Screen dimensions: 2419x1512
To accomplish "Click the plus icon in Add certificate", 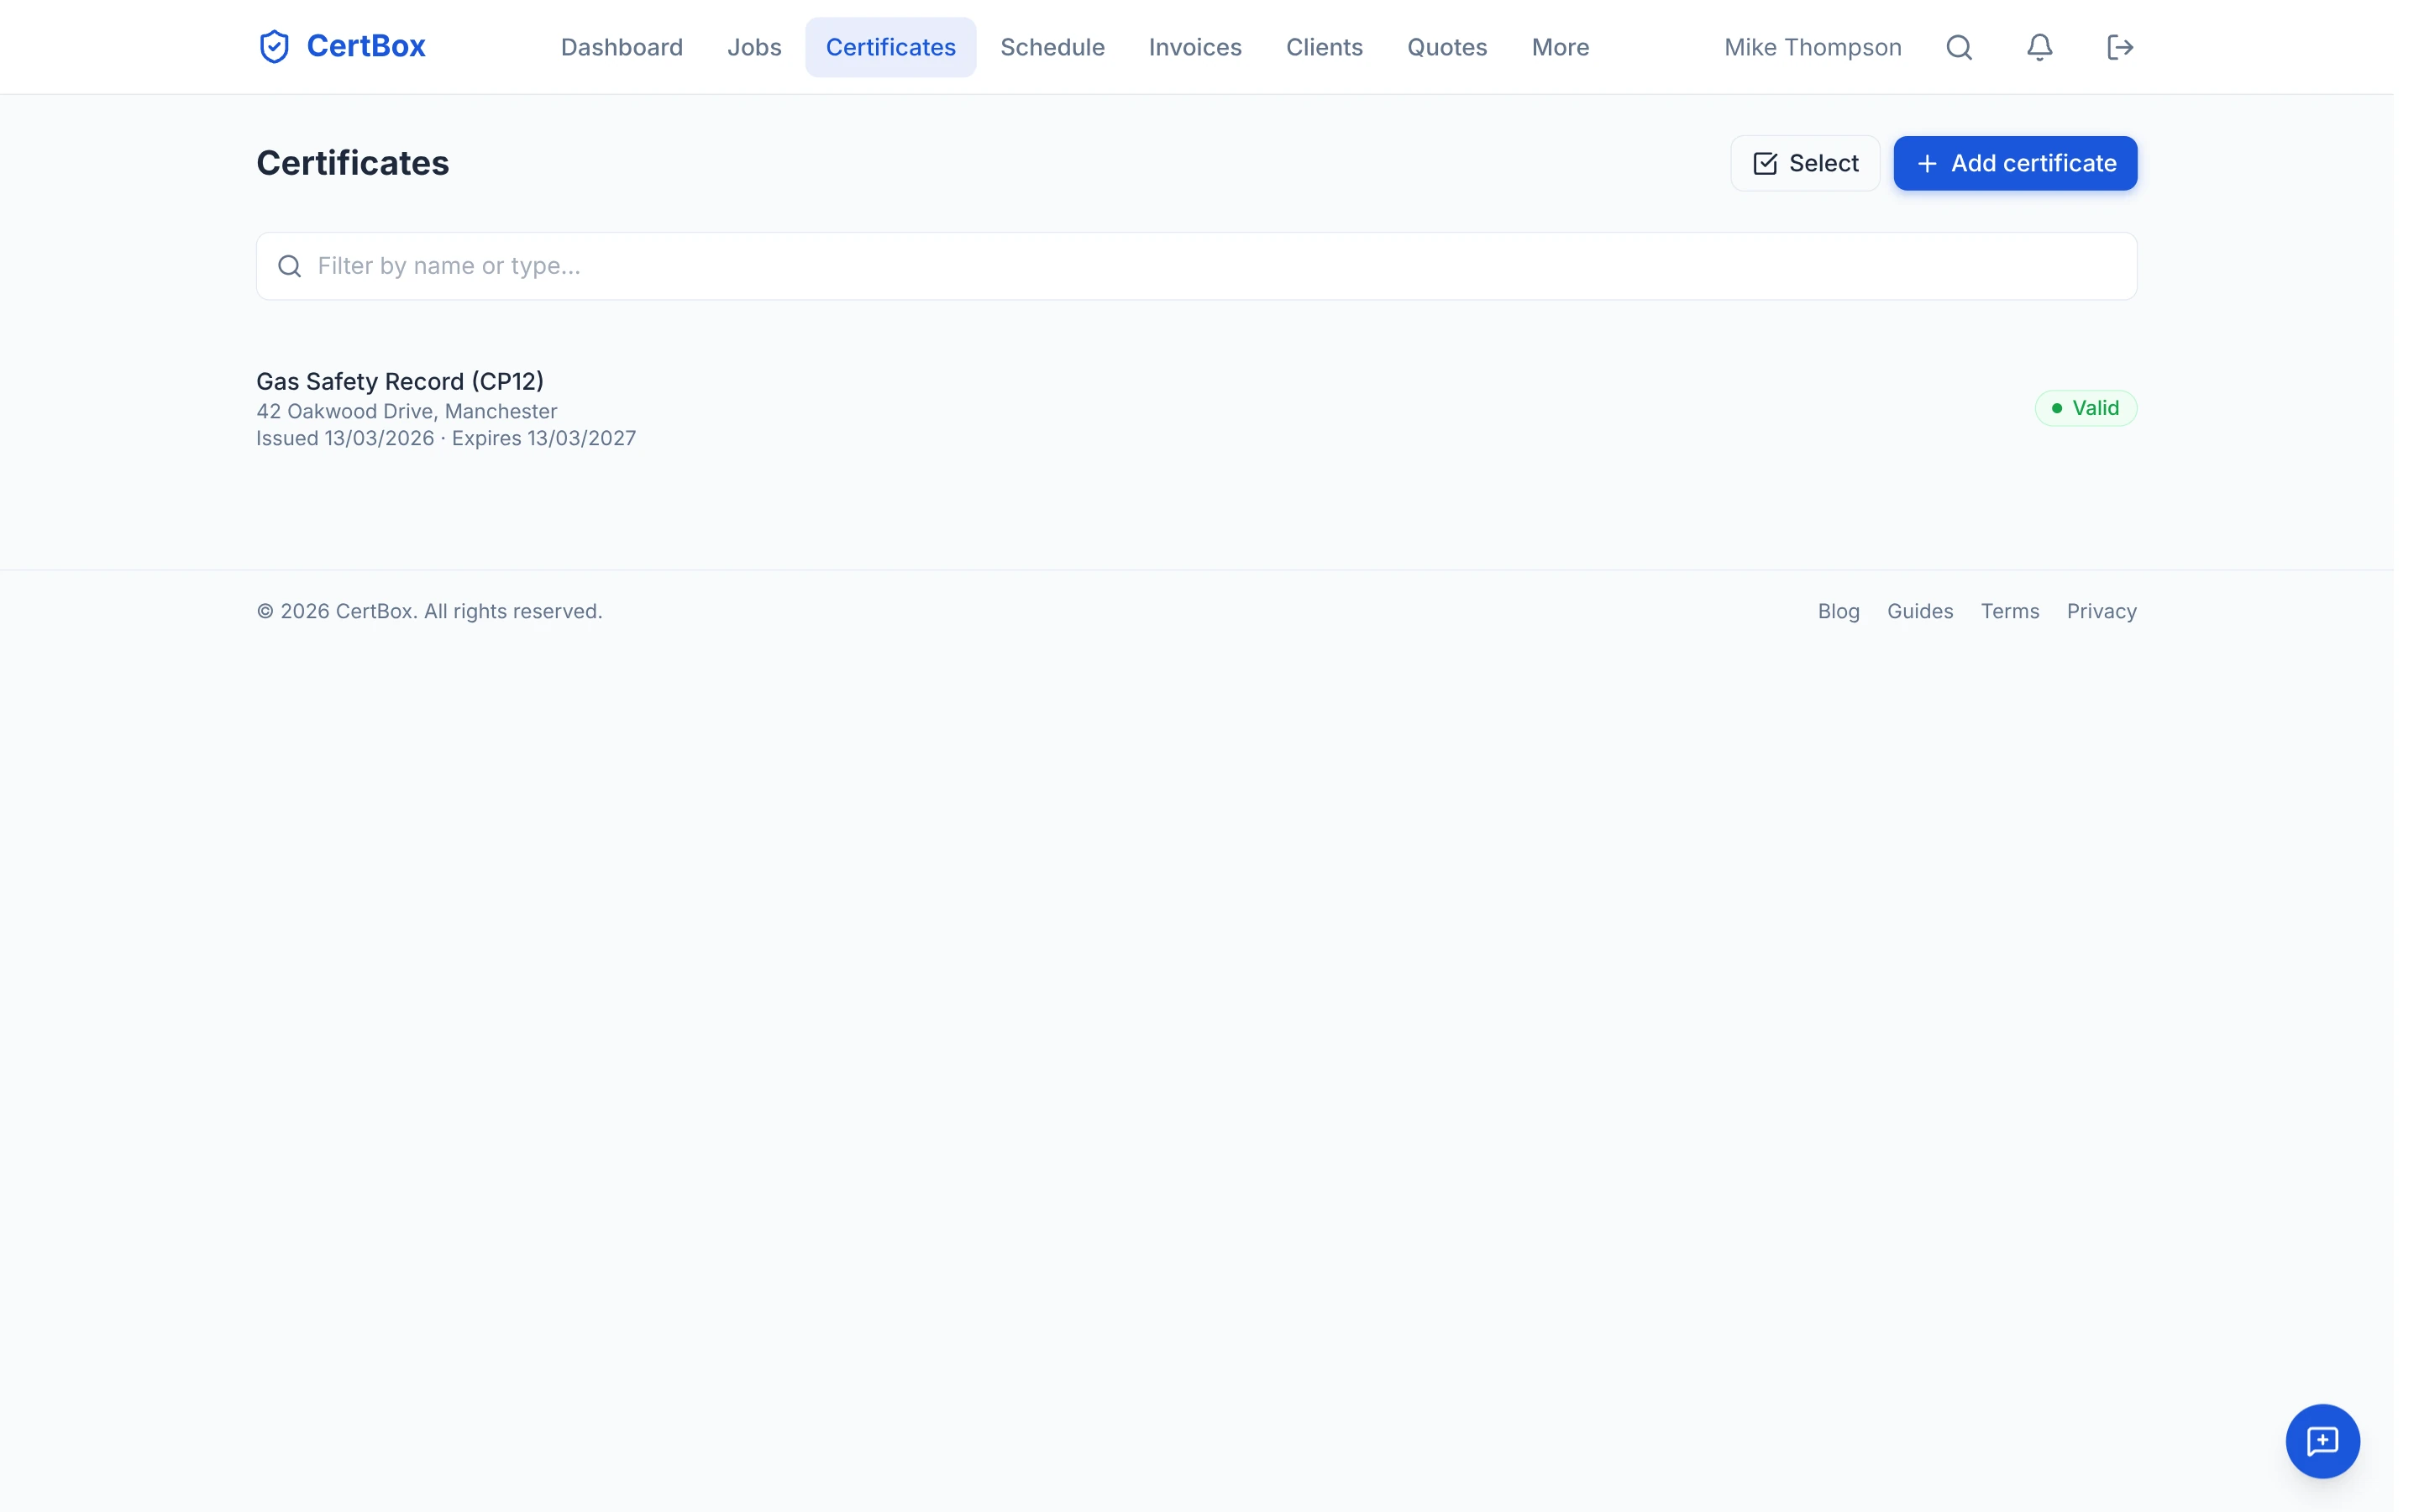I will (1926, 163).
